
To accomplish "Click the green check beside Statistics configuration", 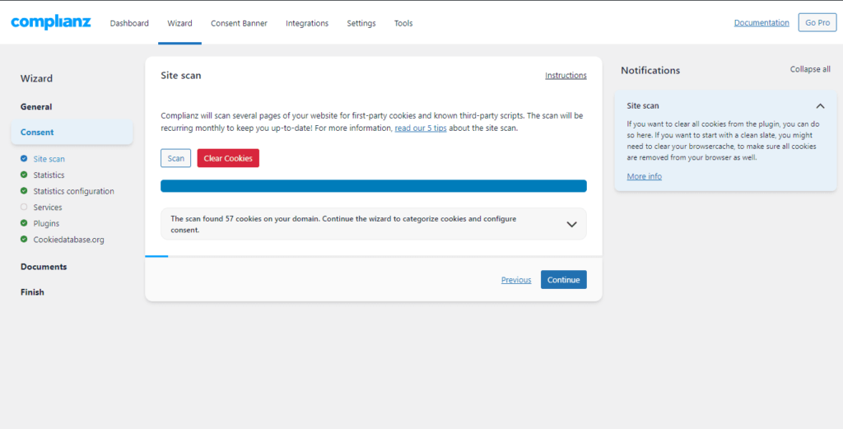I will (24, 191).
